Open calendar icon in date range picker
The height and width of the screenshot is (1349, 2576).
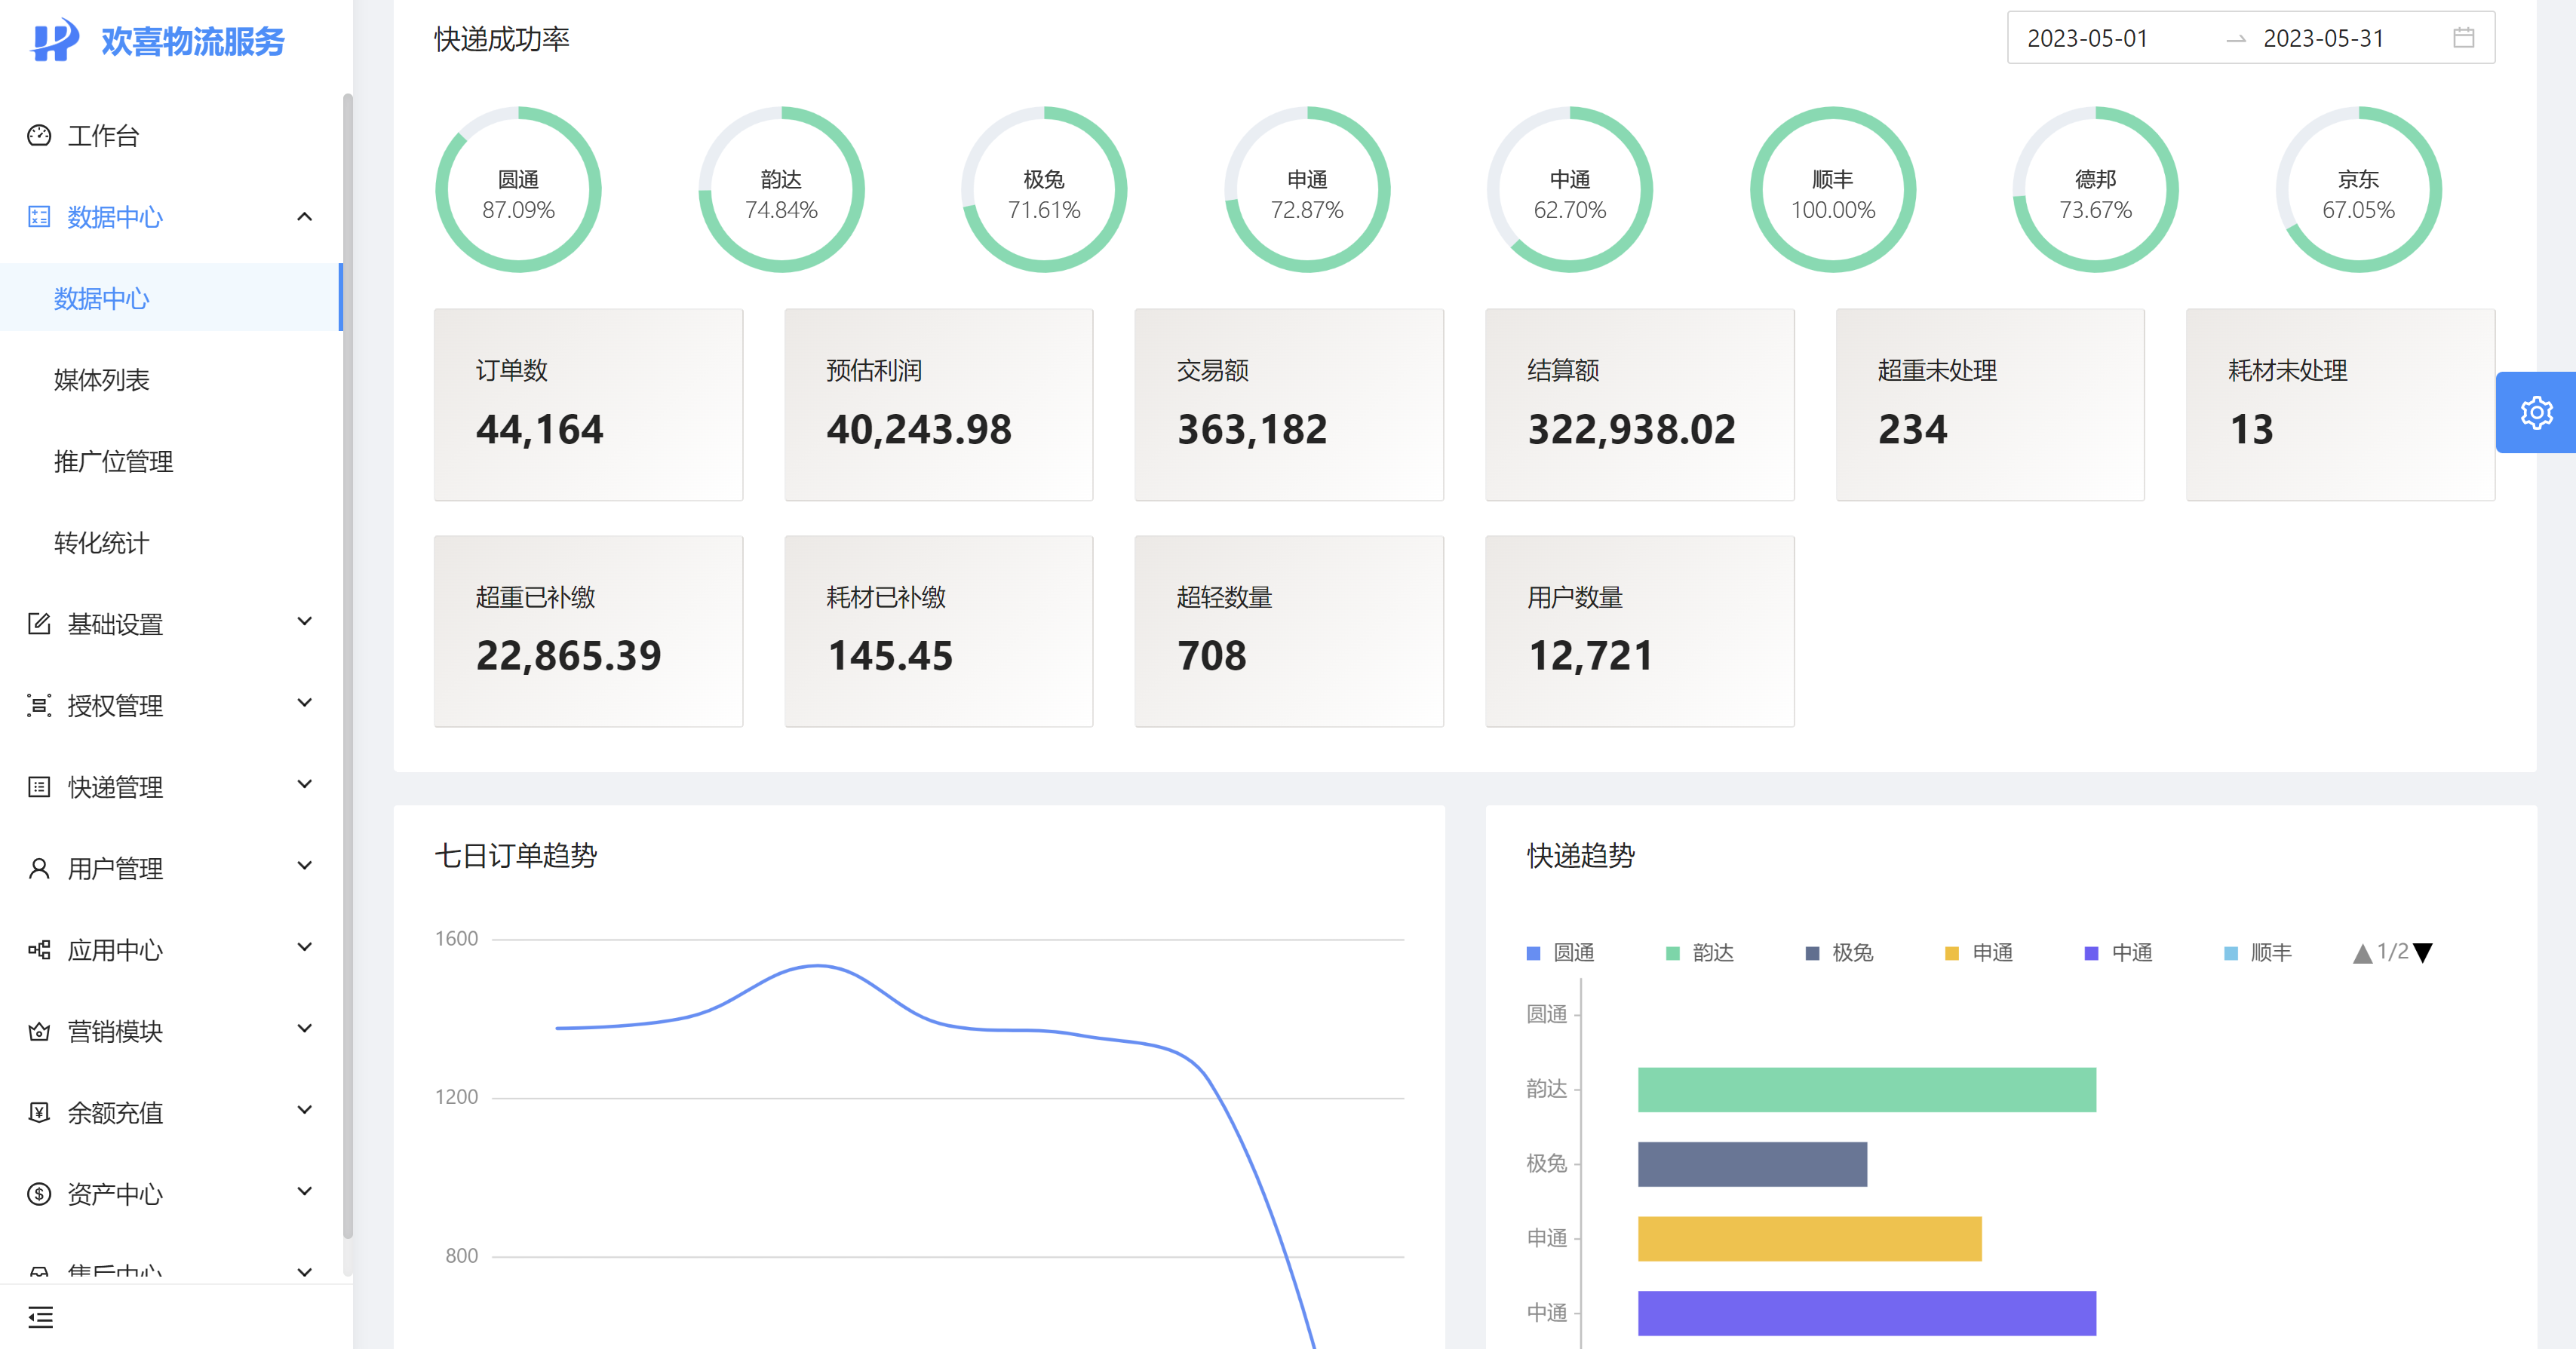point(2463,38)
